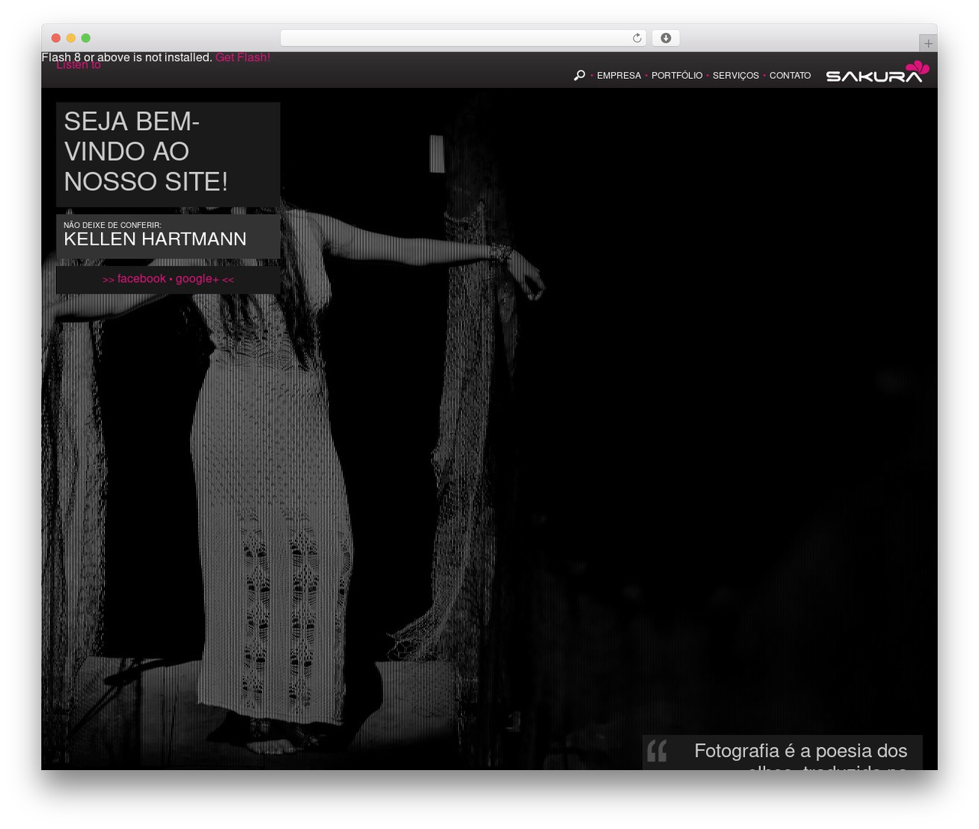Image resolution: width=979 pixels, height=829 pixels.
Task: Visit the google+ link
Action: (197, 279)
